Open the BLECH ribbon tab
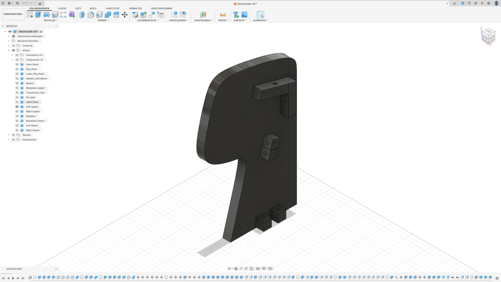501x282 pixels. (x=93, y=8)
